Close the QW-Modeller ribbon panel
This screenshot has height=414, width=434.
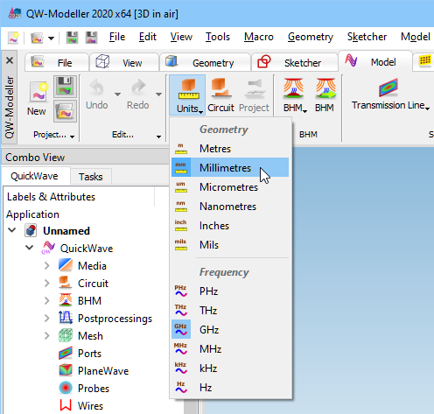coord(10,60)
